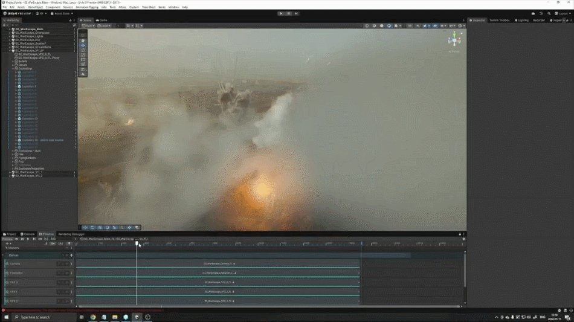Click the timeline Play button
Image resolution: width=574 pixels, height=322 pixels.
click(28, 239)
